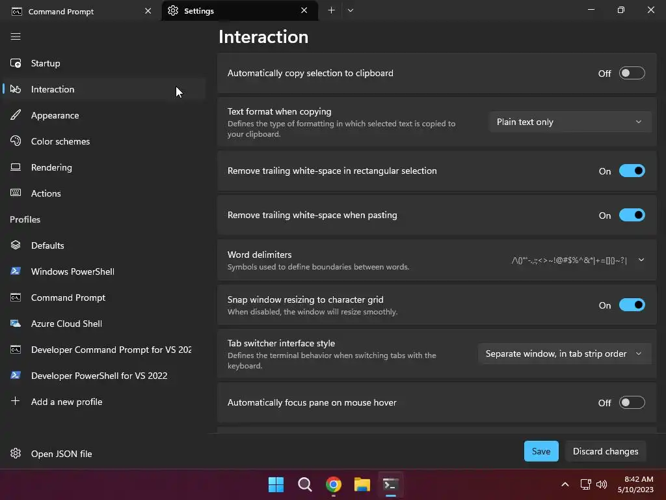Click the Appearance brush icon
The image size is (666, 500).
pos(16,115)
